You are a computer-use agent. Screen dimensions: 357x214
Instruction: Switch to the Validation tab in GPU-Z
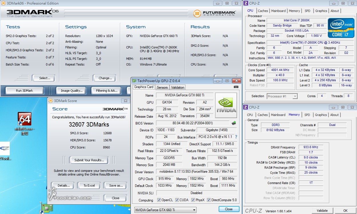pos(177,87)
